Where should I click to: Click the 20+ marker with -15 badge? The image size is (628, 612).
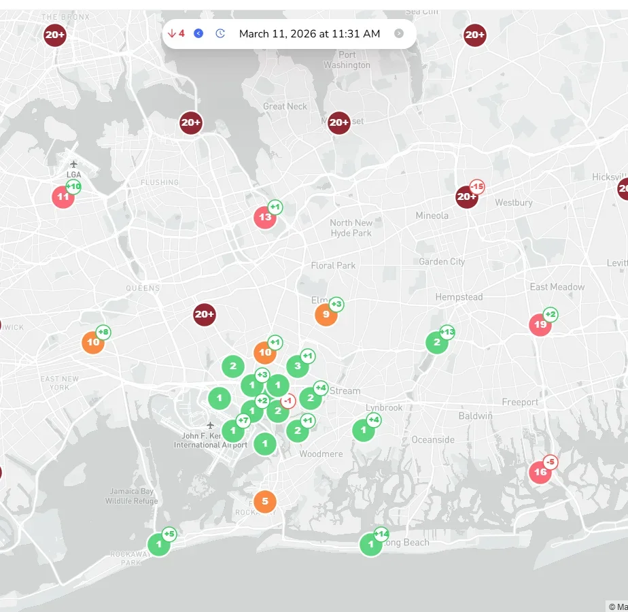467,197
